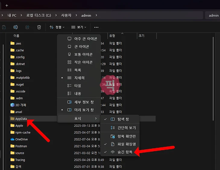Select the 3D 개체 cube icon

[12, 105]
